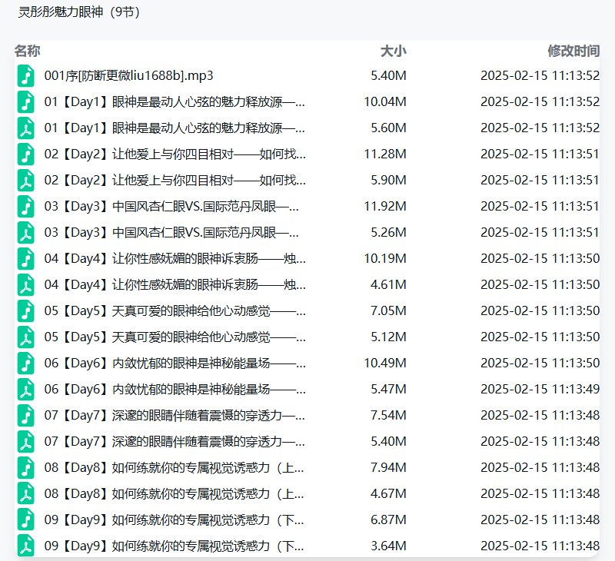
Task: Click the size value 7.94M
Action: coord(388,468)
